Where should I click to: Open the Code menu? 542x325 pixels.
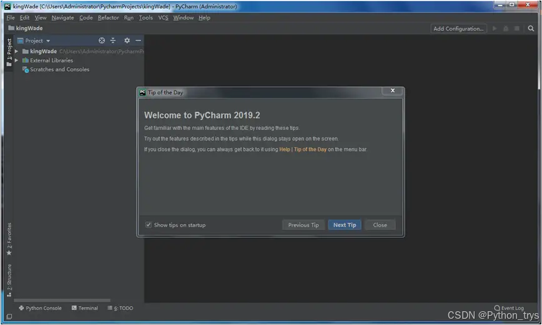(86, 17)
